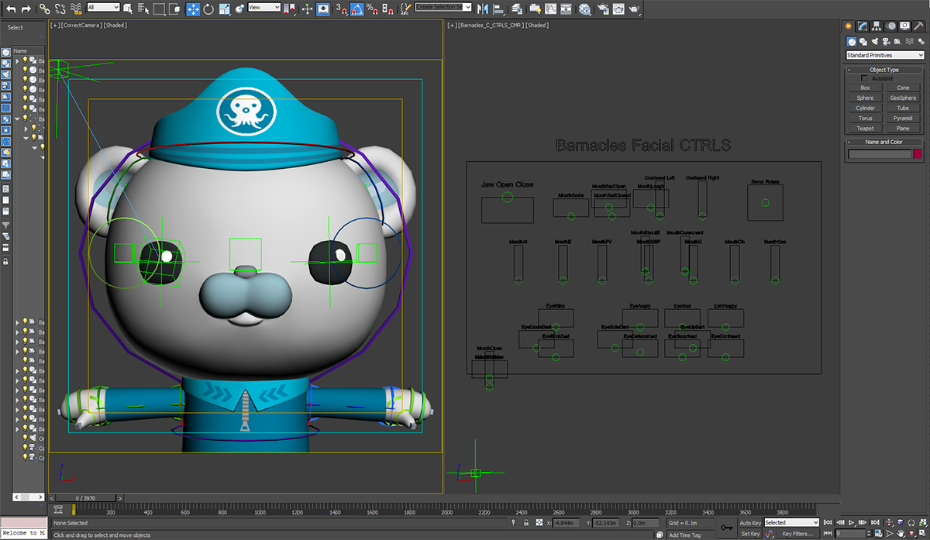Toggle the Set Key button
This screenshot has width=930, height=540.
(750, 534)
